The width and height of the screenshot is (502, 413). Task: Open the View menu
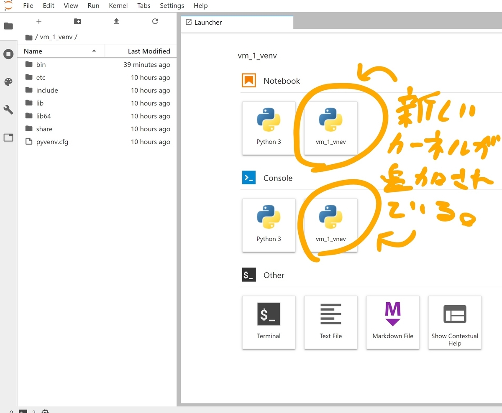pyautogui.click(x=71, y=5)
